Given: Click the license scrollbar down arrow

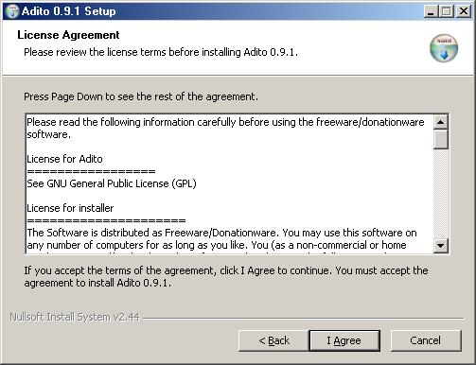Looking at the screenshot, I should click(x=441, y=245).
